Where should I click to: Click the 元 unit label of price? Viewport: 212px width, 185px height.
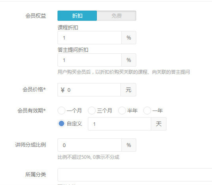pos(128,90)
